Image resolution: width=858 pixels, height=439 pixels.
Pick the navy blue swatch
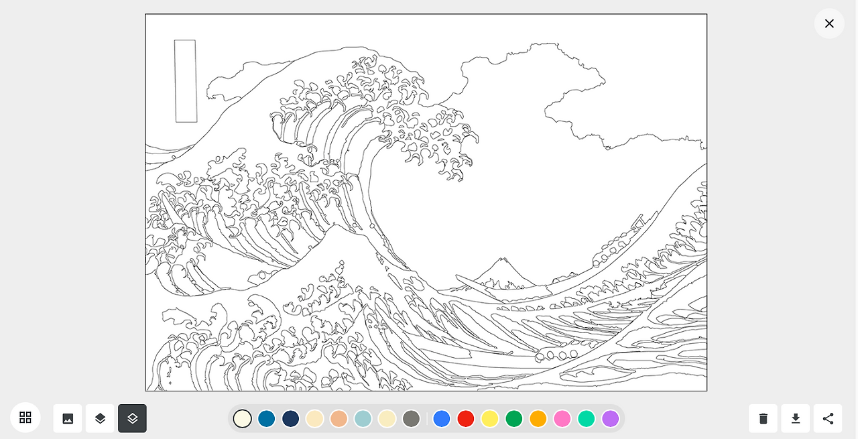click(x=291, y=418)
